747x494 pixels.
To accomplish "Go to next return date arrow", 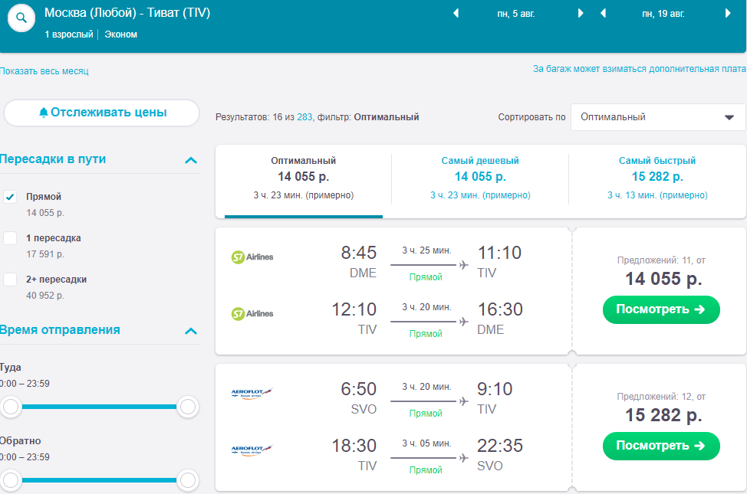I will [x=728, y=13].
